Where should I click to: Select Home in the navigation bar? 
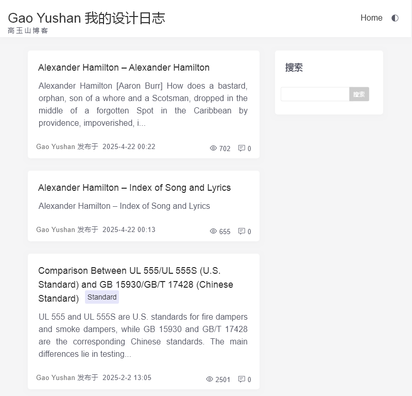click(371, 18)
